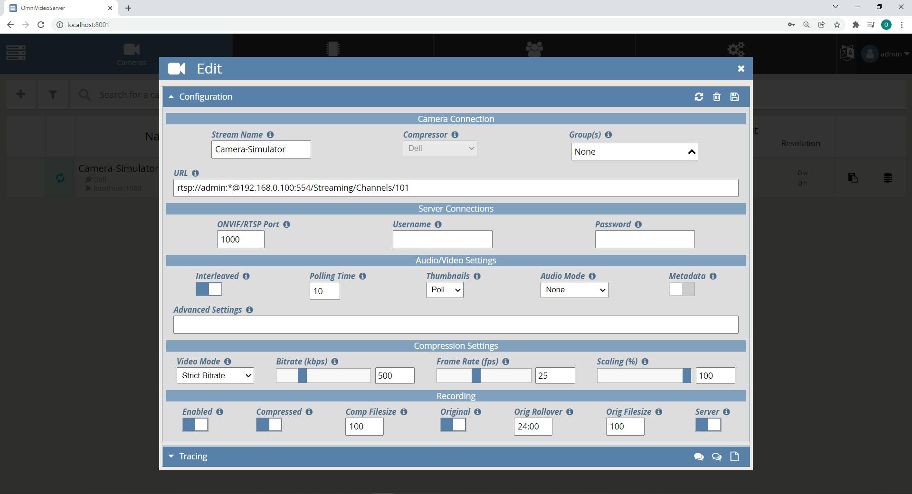Click the save icon in Configuration header
Screen dimensions: 912x494
point(734,97)
